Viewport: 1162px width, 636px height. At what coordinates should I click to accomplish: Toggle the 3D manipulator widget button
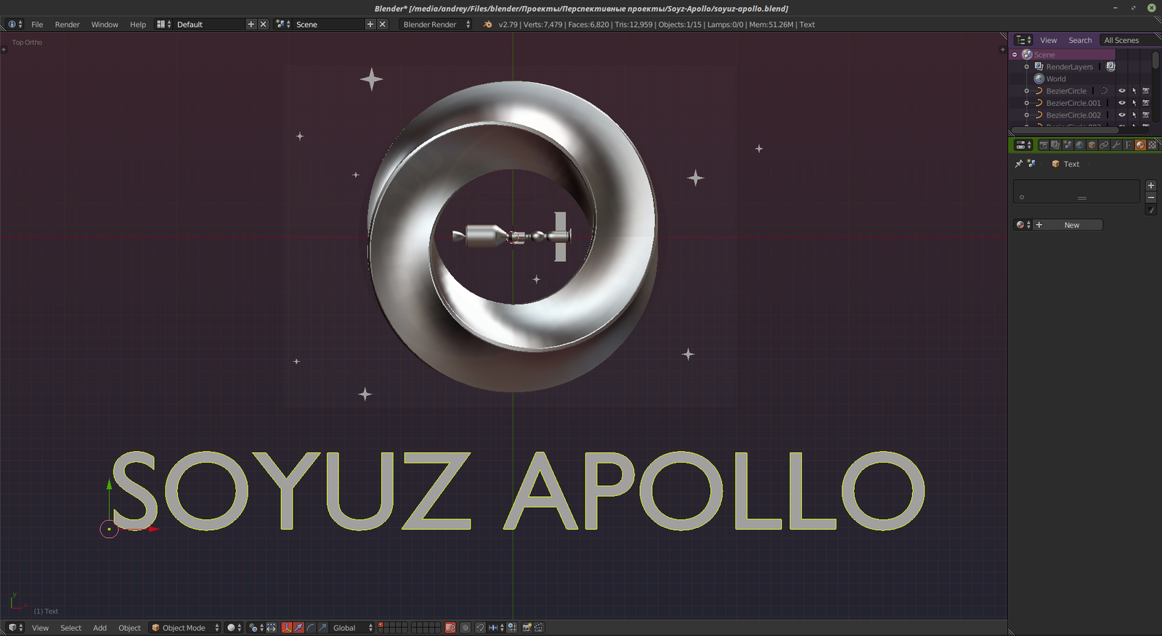287,627
